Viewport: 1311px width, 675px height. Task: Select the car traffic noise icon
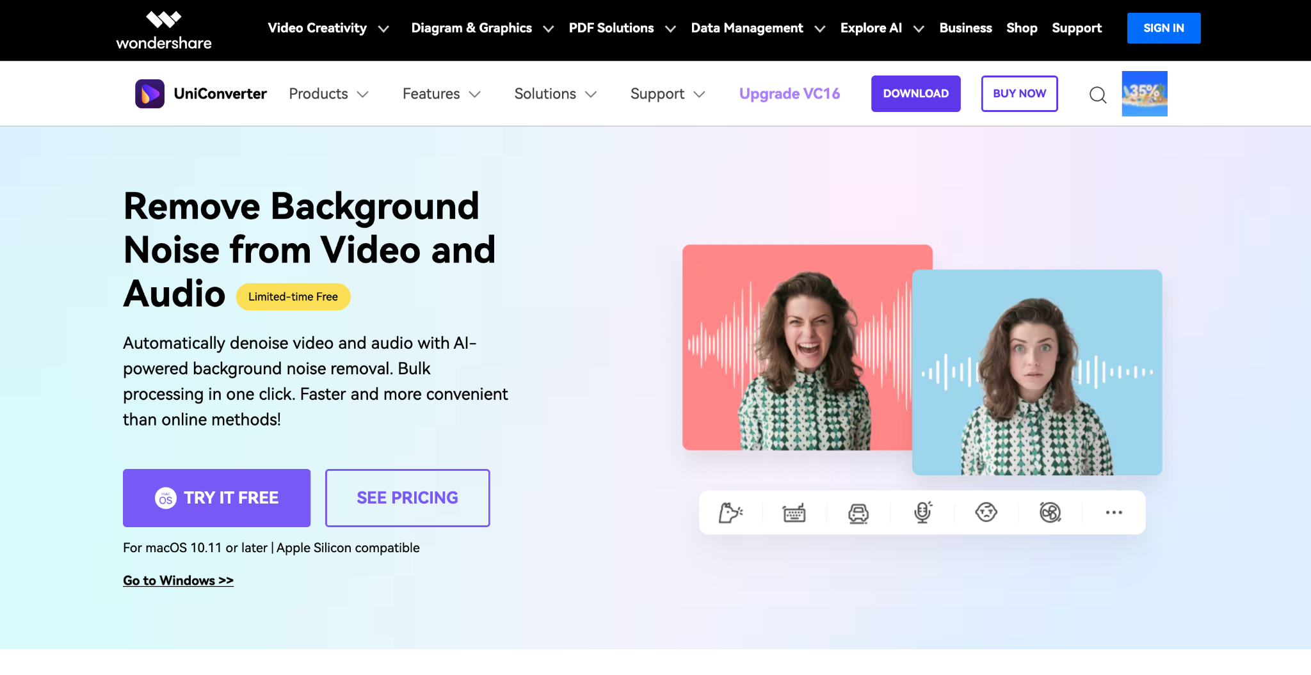pos(858,512)
